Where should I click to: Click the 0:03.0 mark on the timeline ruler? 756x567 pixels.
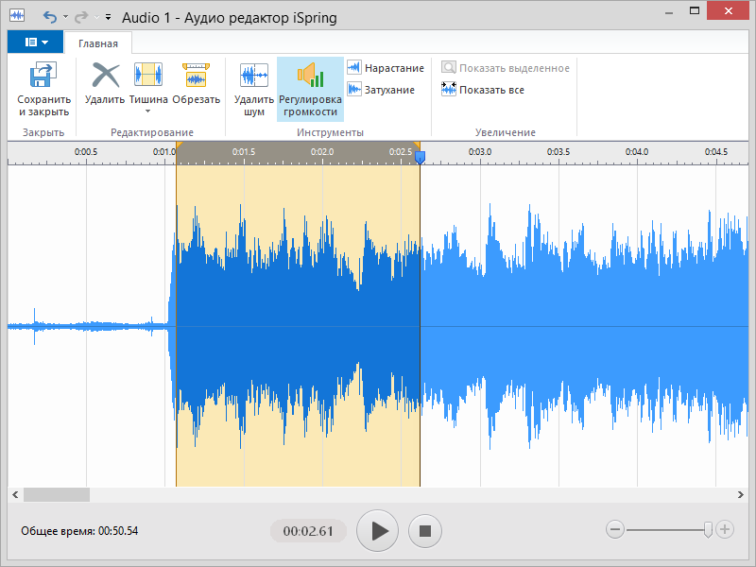coord(480,152)
